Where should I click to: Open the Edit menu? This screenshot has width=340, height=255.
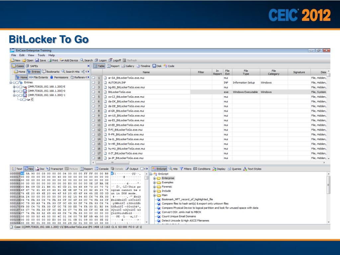22,55
